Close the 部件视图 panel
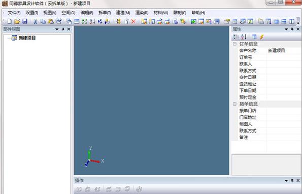302x194 pixels. pyautogui.click(x=69, y=29)
